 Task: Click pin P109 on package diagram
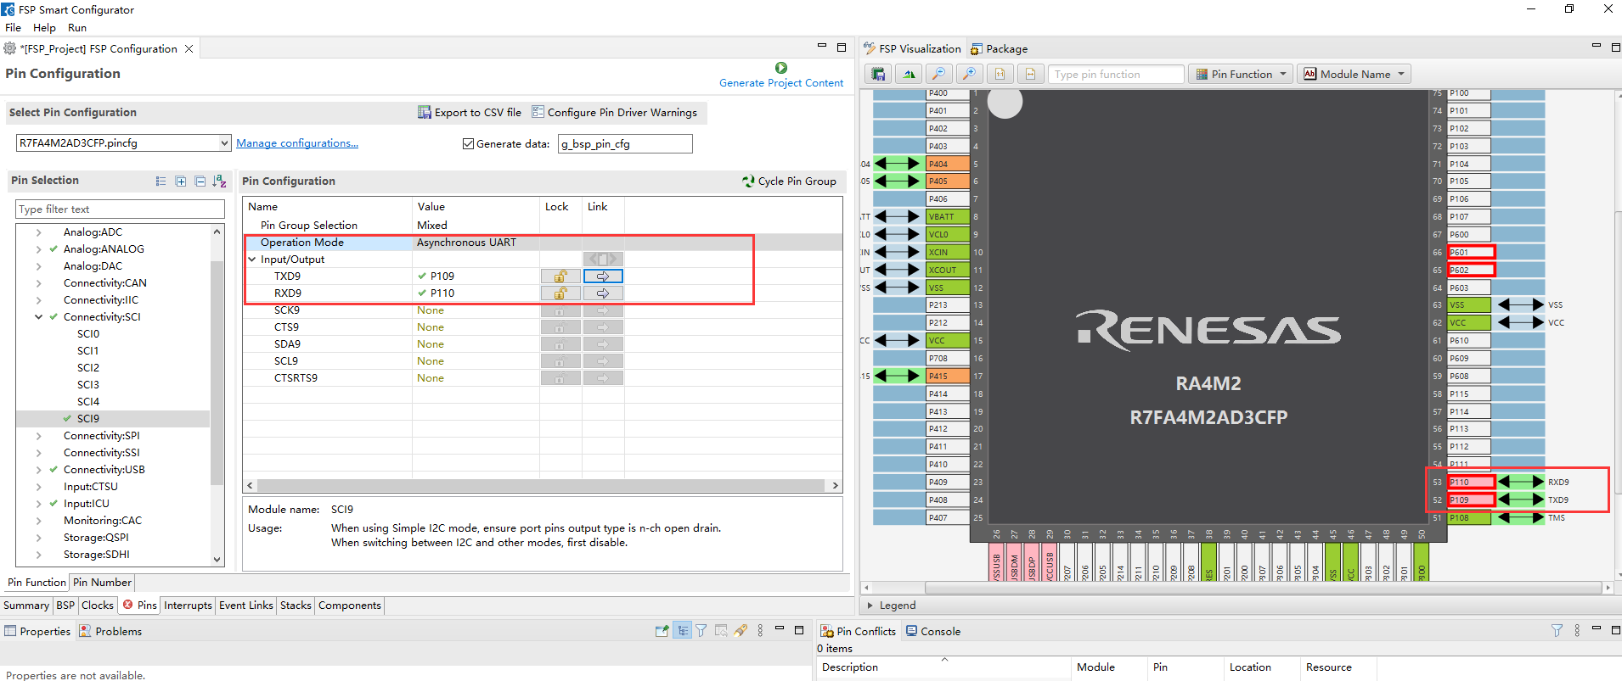[x=1471, y=500]
